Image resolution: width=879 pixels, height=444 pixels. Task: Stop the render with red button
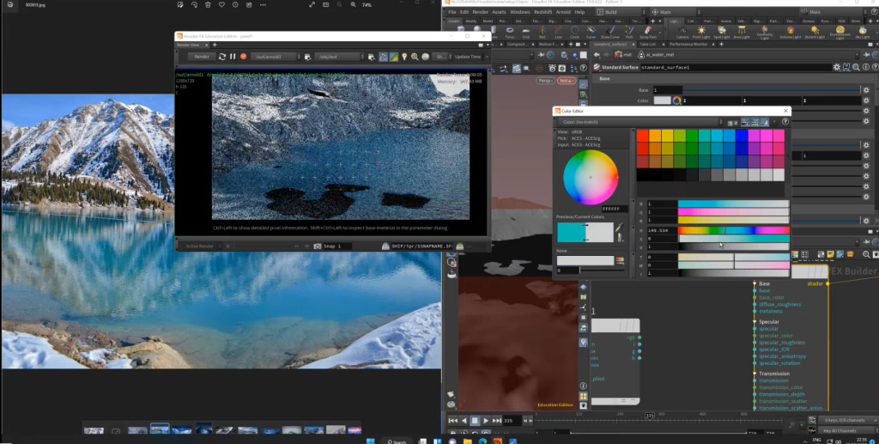pyautogui.click(x=243, y=57)
